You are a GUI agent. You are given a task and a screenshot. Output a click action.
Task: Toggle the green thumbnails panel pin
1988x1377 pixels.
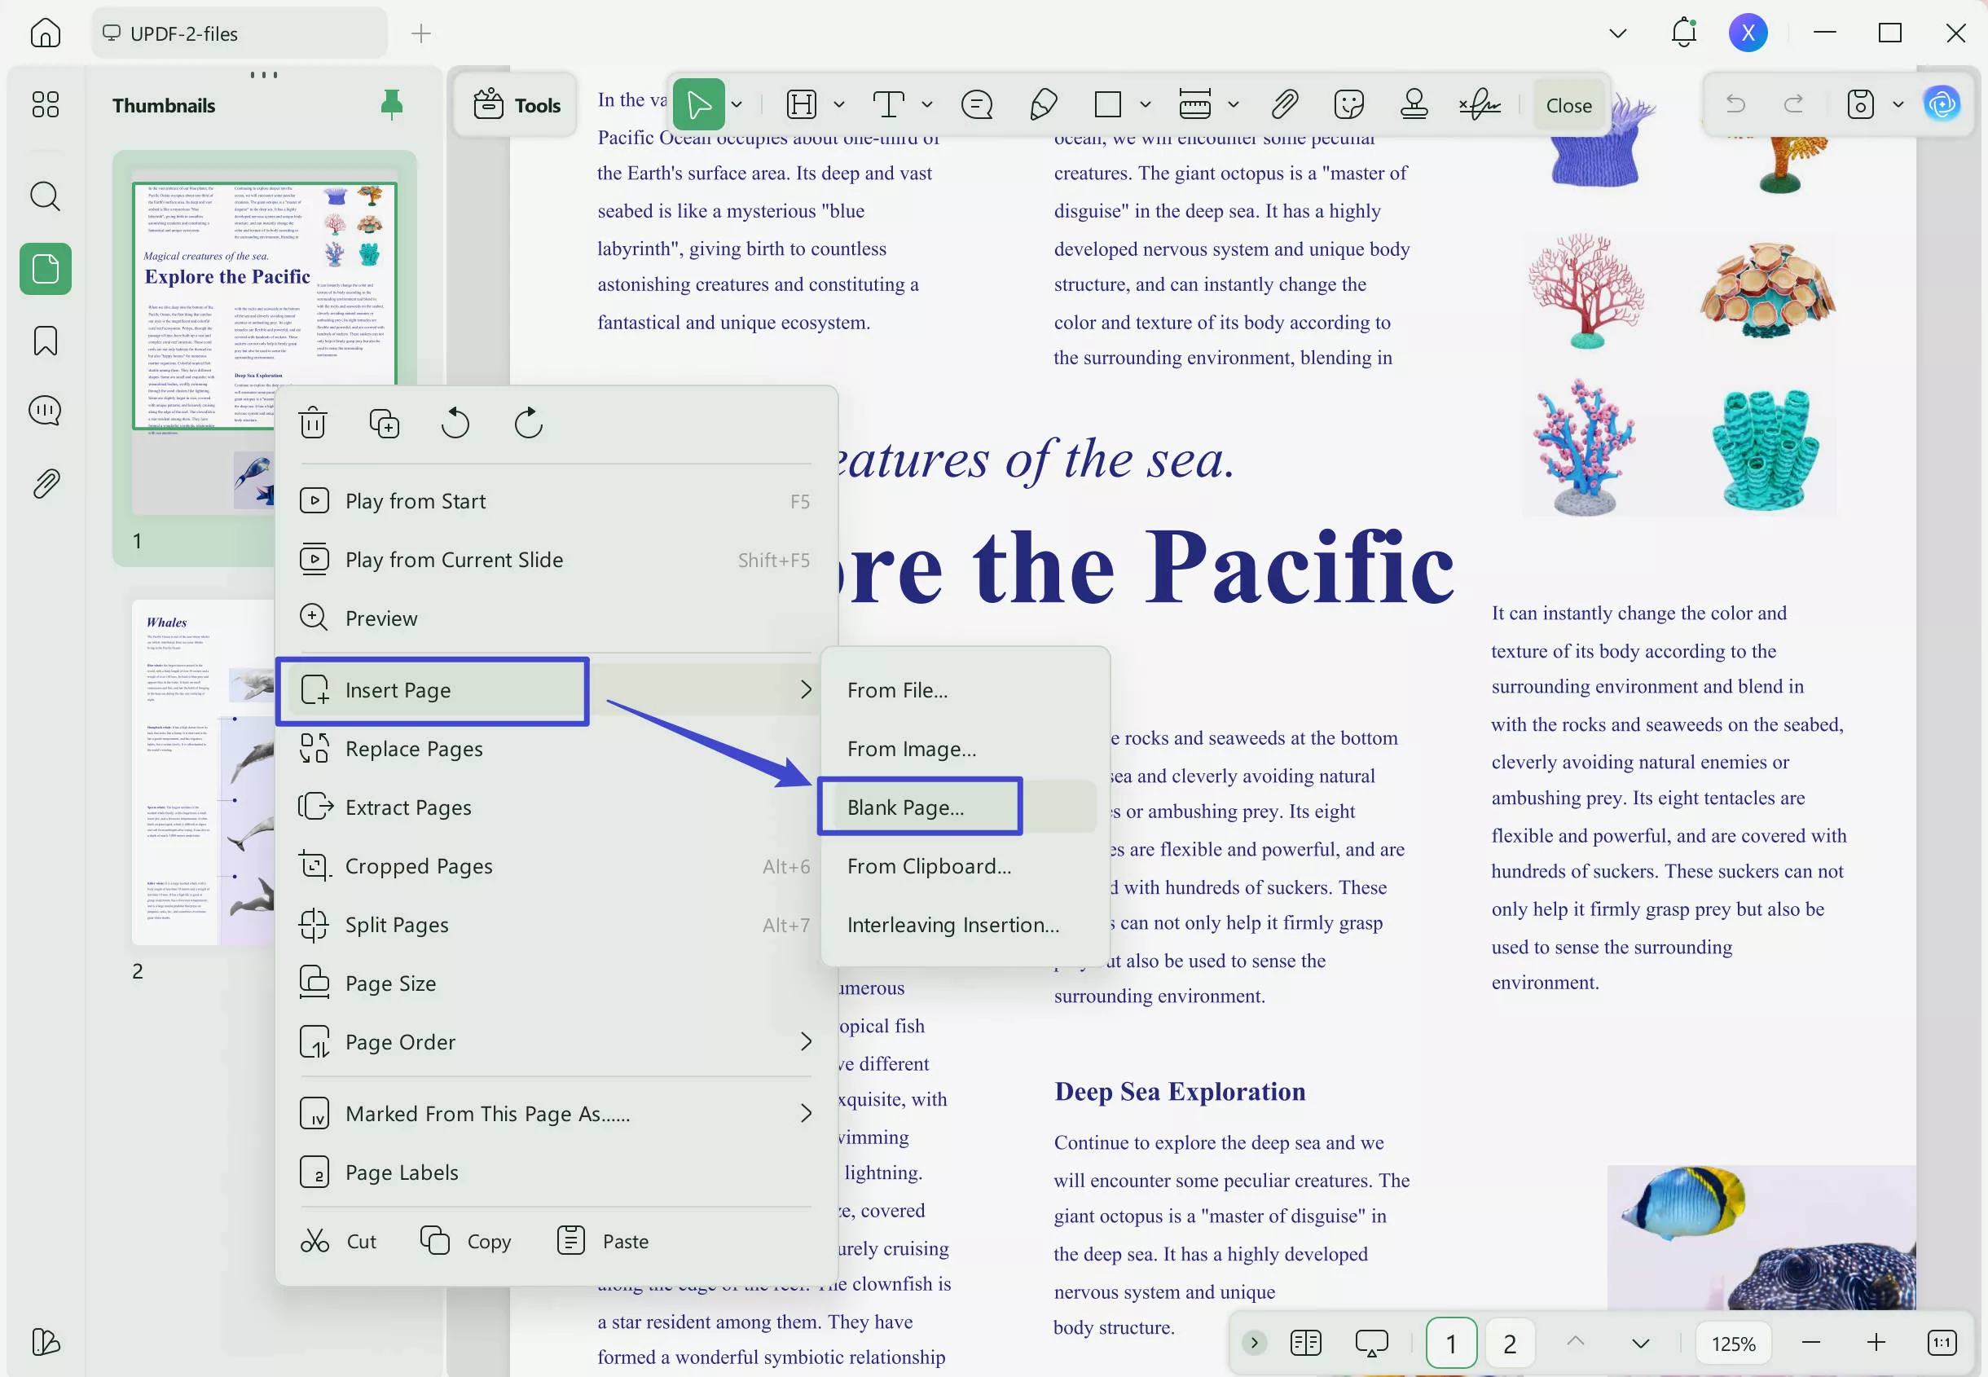pyautogui.click(x=392, y=104)
